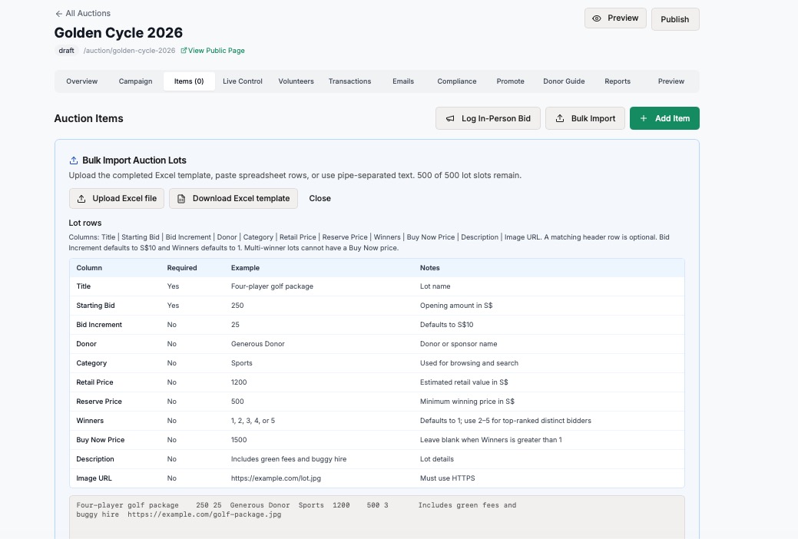Click Close in the bulk import panel
Screen dimensions: 798x539
click(x=320, y=199)
